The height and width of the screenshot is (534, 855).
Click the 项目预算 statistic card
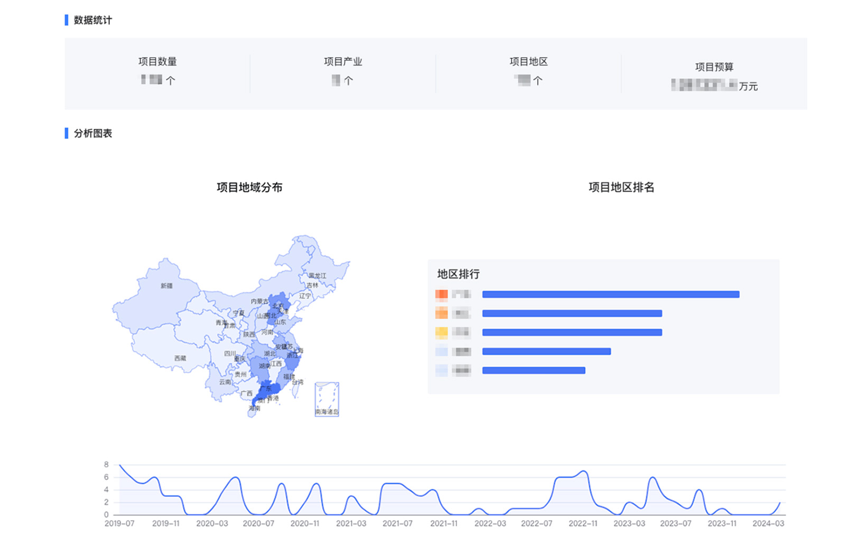pyautogui.click(x=714, y=77)
